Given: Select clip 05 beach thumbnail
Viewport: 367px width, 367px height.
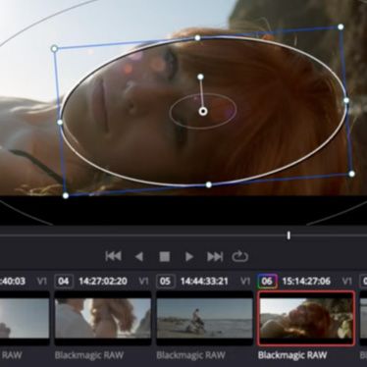Looking at the screenshot, I should [205, 318].
